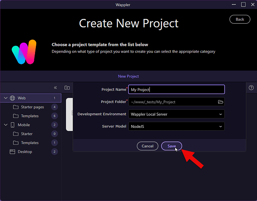
Task: Select the Desktop category icon
Action: [12, 152]
